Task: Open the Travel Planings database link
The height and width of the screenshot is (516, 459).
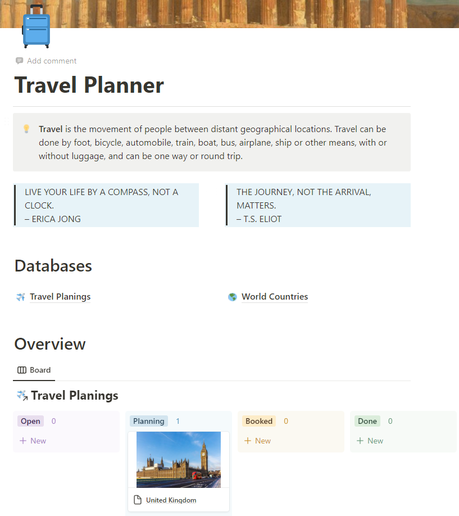Action: [60, 297]
